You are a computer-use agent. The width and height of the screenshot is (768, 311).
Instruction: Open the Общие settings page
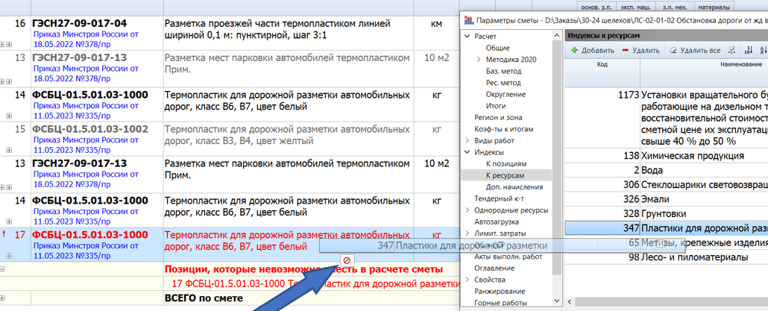point(497,48)
